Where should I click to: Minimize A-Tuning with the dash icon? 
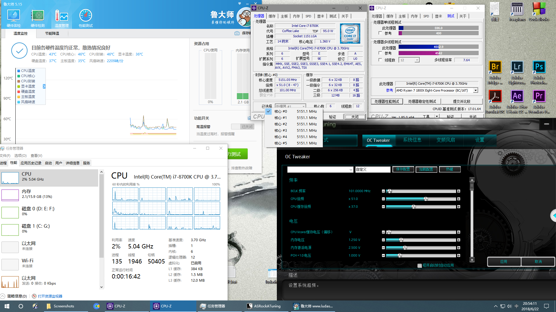tap(547, 124)
